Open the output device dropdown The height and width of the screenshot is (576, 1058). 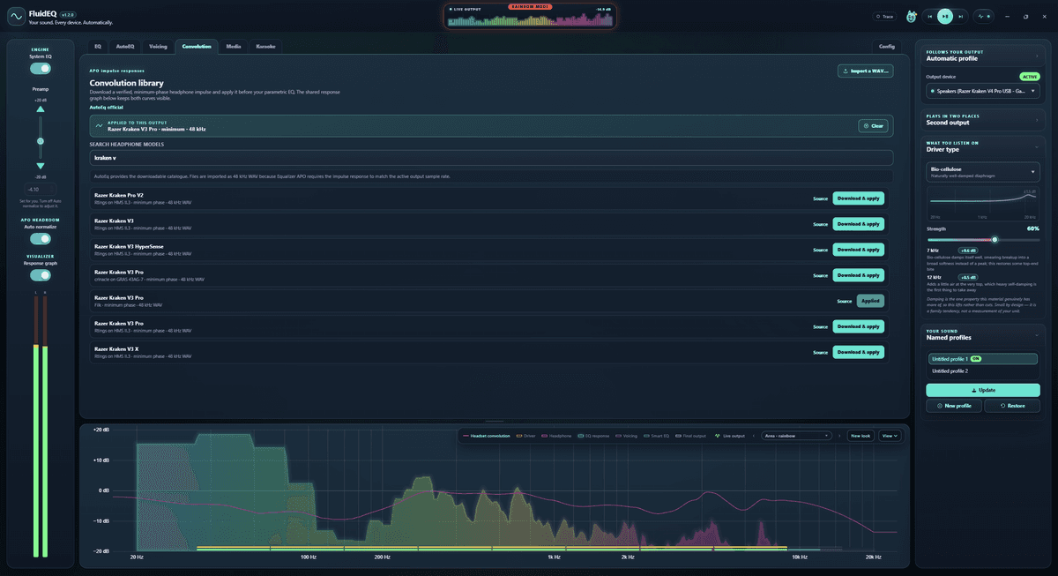(983, 91)
